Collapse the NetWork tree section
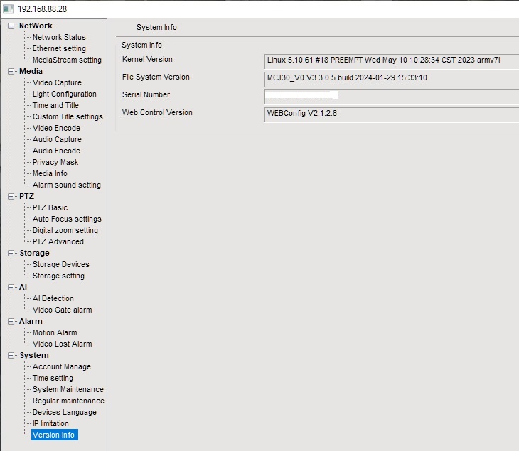 pyautogui.click(x=11, y=26)
